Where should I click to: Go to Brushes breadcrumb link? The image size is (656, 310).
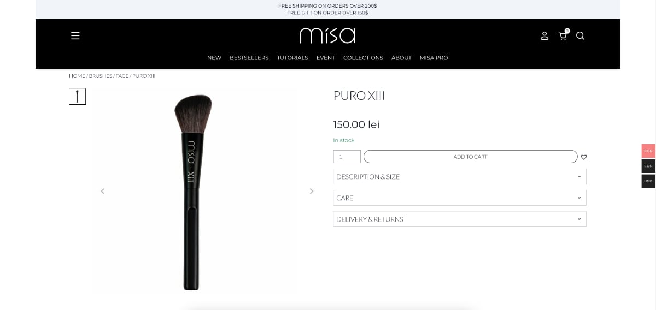click(101, 76)
